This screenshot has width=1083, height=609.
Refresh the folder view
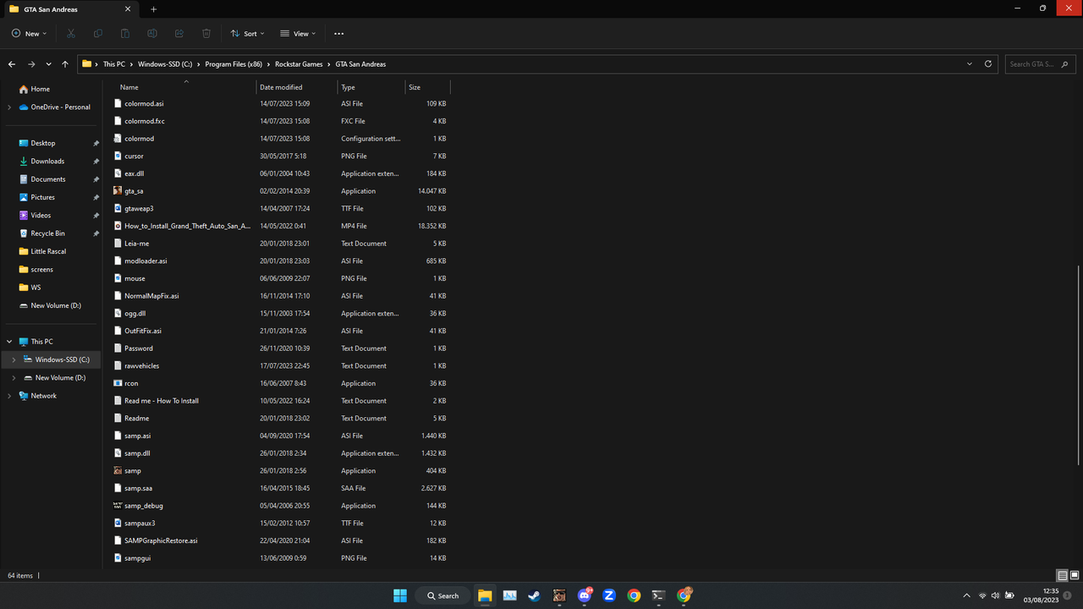pyautogui.click(x=988, y=64)
